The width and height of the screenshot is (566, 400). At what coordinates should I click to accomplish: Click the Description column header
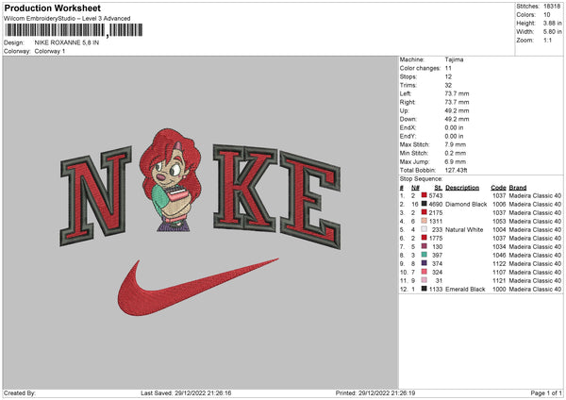[462, 188]
